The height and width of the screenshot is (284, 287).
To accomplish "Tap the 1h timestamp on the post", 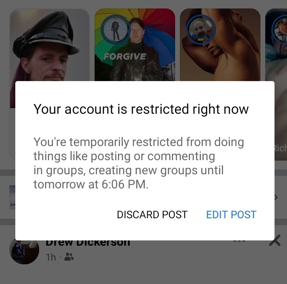I will point(51,257).
